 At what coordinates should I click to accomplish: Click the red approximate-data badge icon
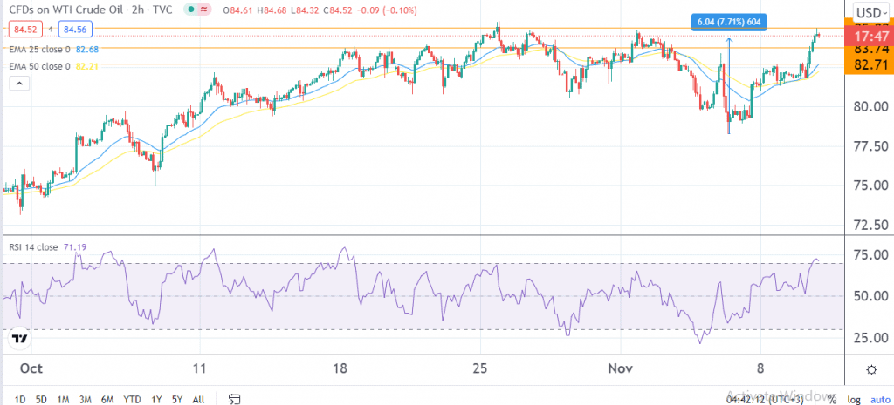point(203,10)
